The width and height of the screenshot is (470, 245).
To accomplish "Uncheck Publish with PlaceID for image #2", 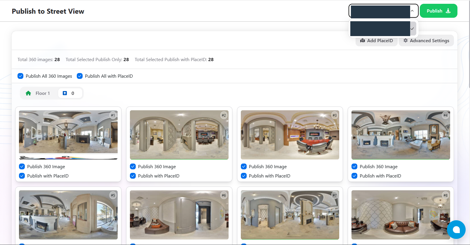I will tap(133, 176).
